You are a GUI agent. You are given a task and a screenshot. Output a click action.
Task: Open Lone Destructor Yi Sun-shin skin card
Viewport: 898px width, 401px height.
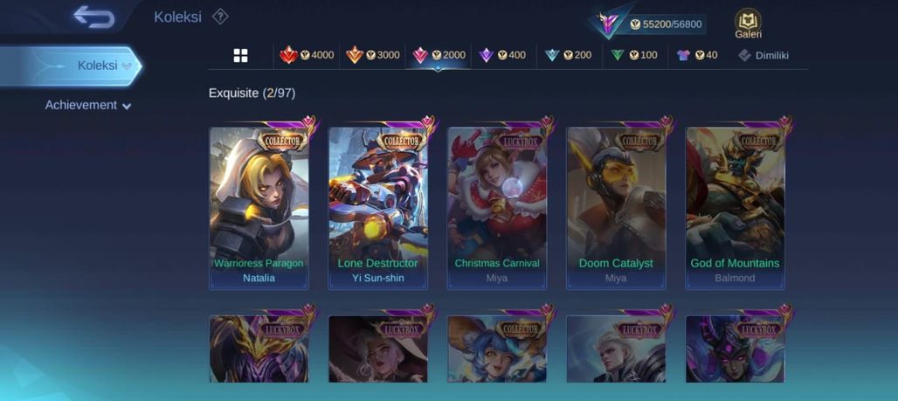click(x=378, y=207)
